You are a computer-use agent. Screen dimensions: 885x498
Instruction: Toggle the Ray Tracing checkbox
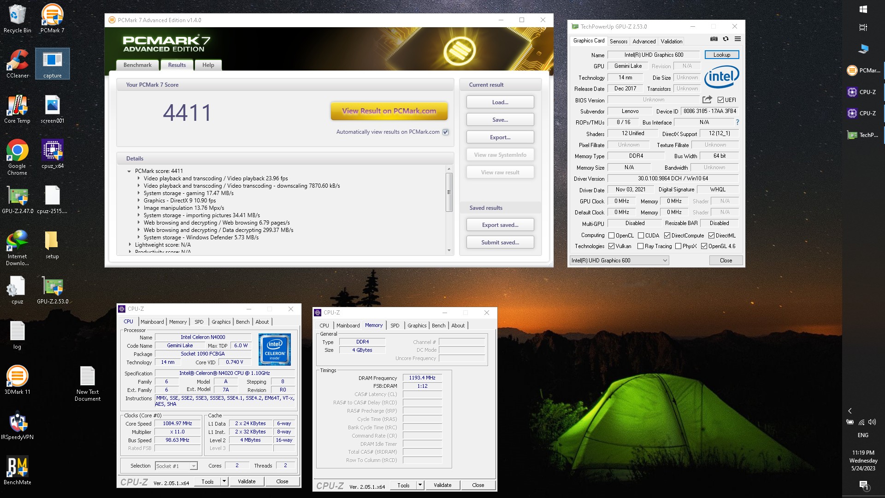[640, 246]
